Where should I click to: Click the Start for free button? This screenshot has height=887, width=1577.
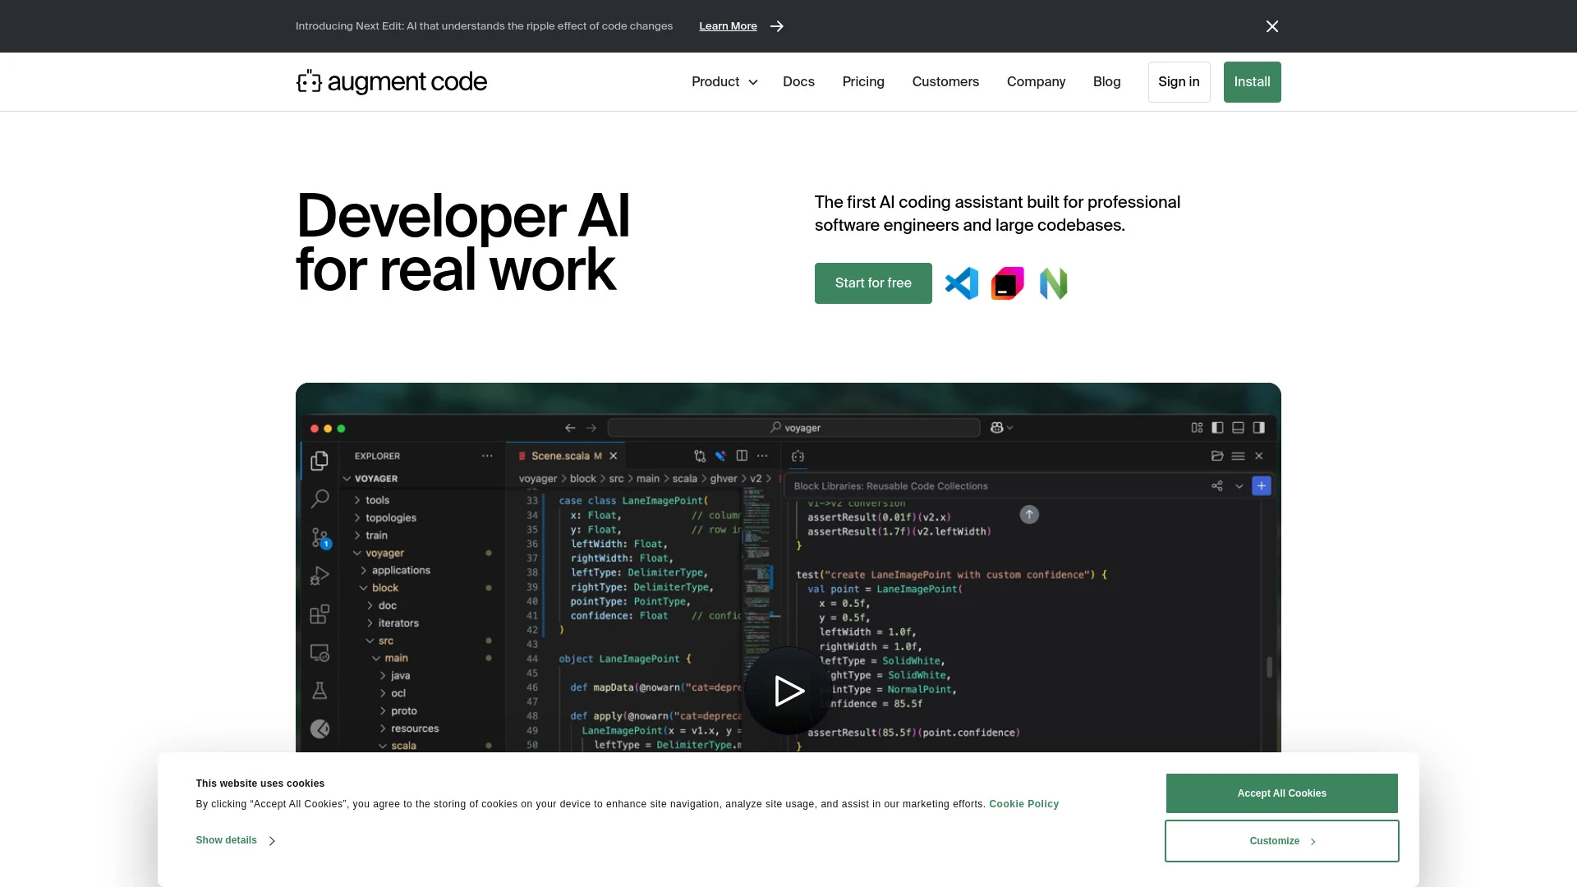(x=873, y=283)
